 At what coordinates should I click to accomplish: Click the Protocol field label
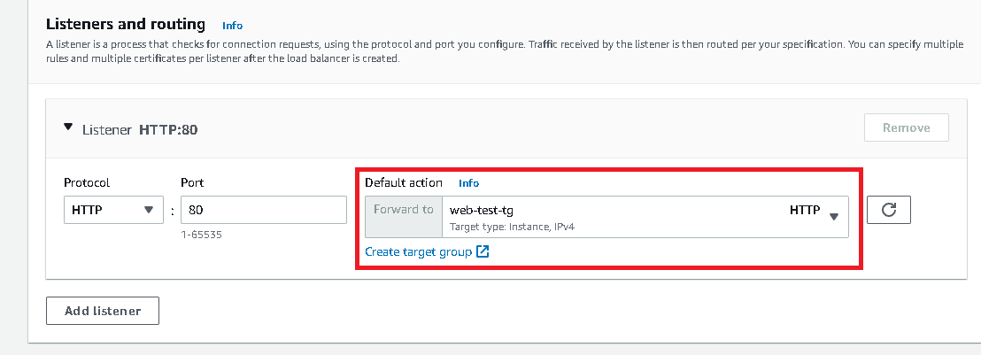tap(87, 182)
